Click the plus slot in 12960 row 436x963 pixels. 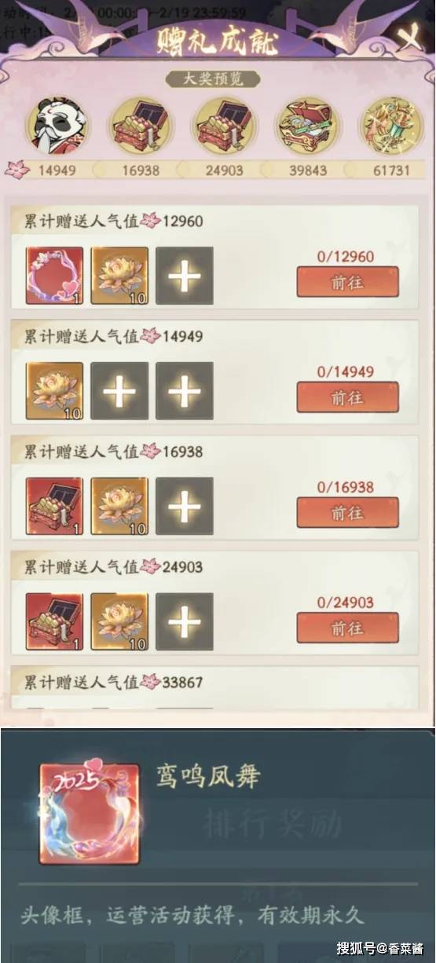pos(185,276)
